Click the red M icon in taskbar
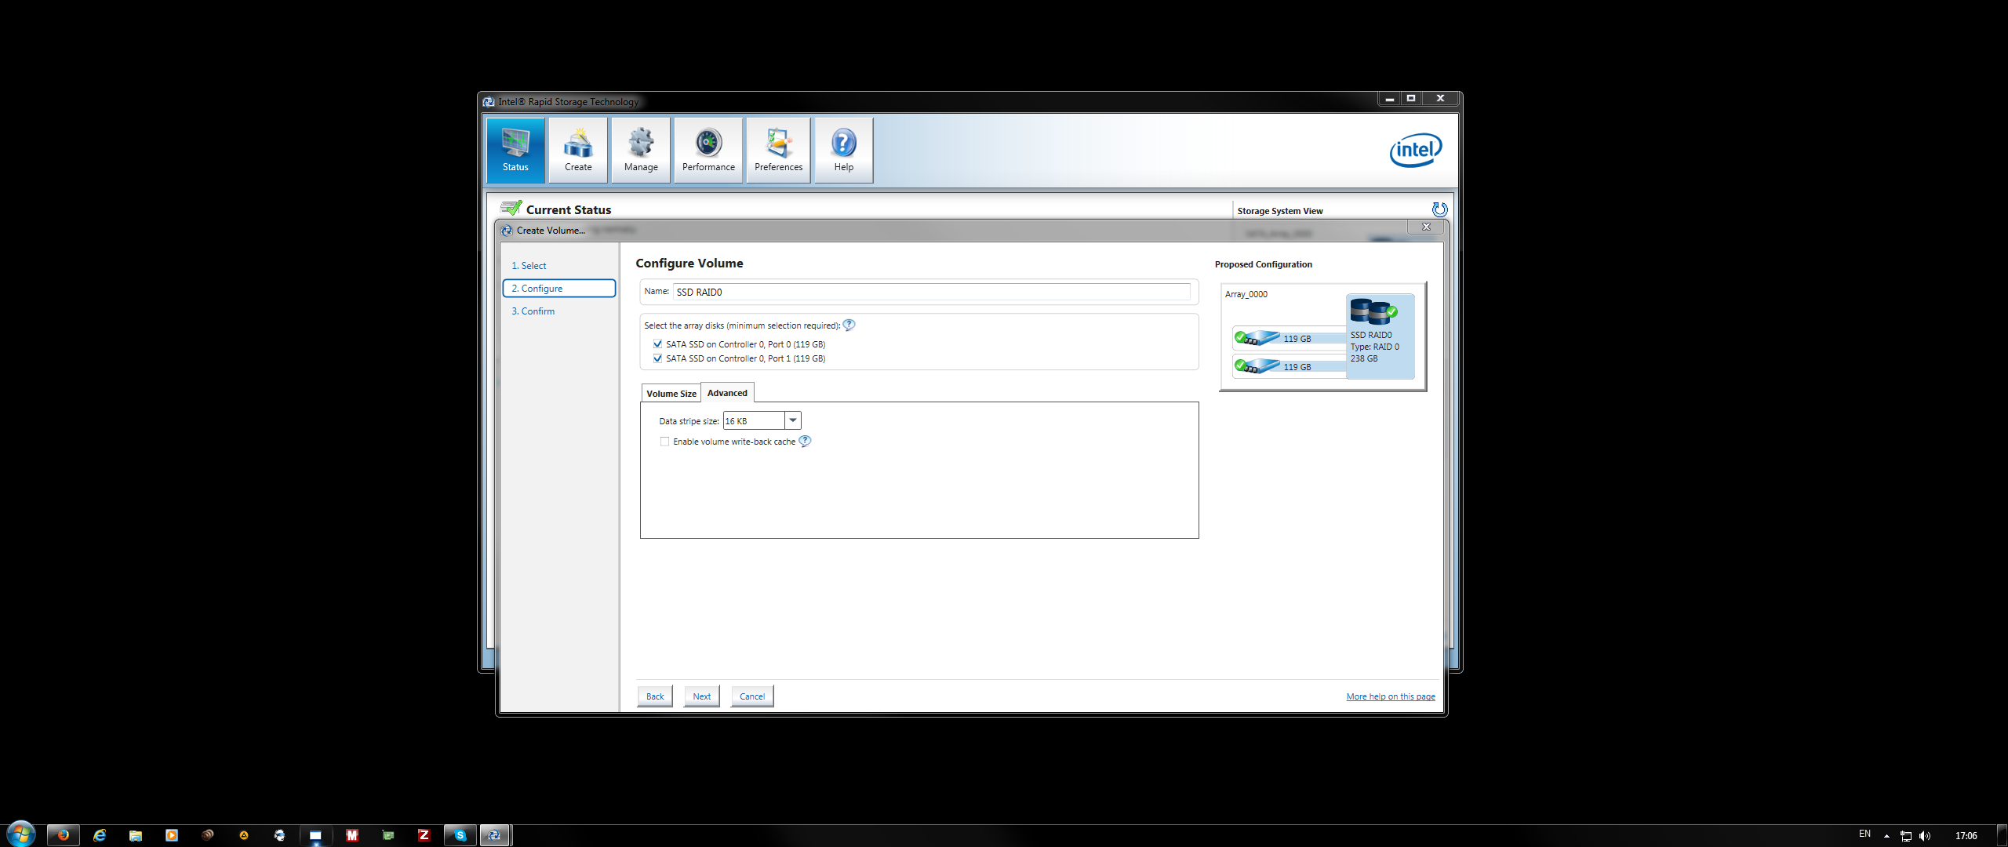Viewport: 2008px width, 847px height. pos(352,835)
